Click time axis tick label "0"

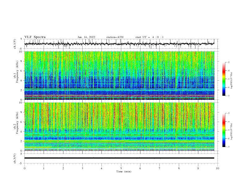coord(24,168)
